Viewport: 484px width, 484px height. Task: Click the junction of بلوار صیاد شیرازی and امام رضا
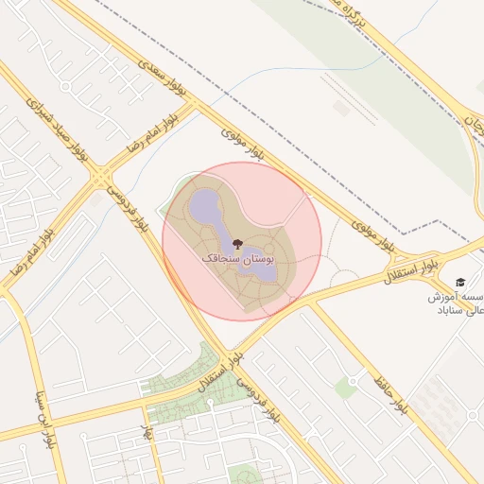pos(101,178)
